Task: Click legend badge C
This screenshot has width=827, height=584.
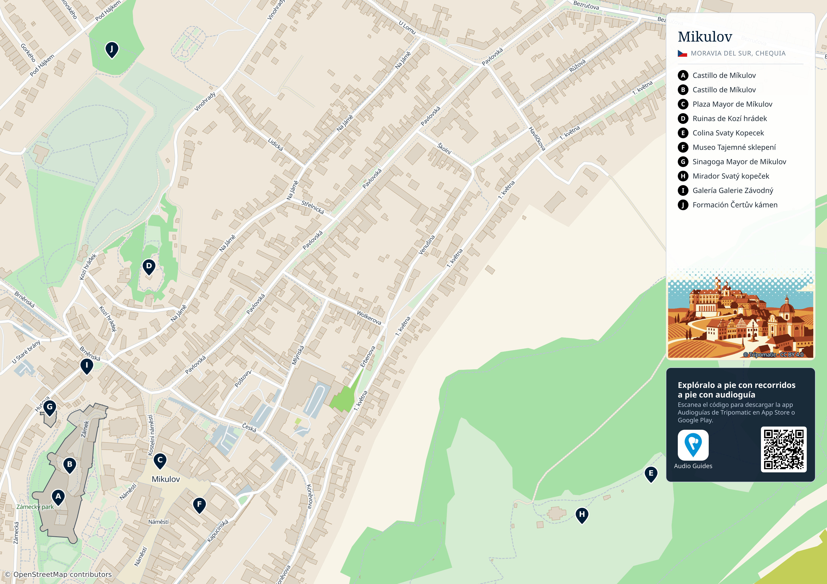Action: click(x=683, y=104)
